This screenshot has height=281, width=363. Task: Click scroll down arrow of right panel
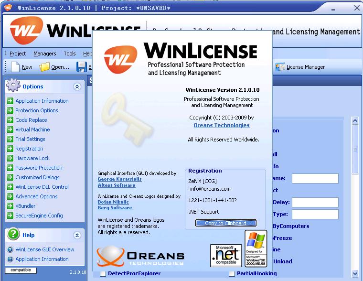355,273
